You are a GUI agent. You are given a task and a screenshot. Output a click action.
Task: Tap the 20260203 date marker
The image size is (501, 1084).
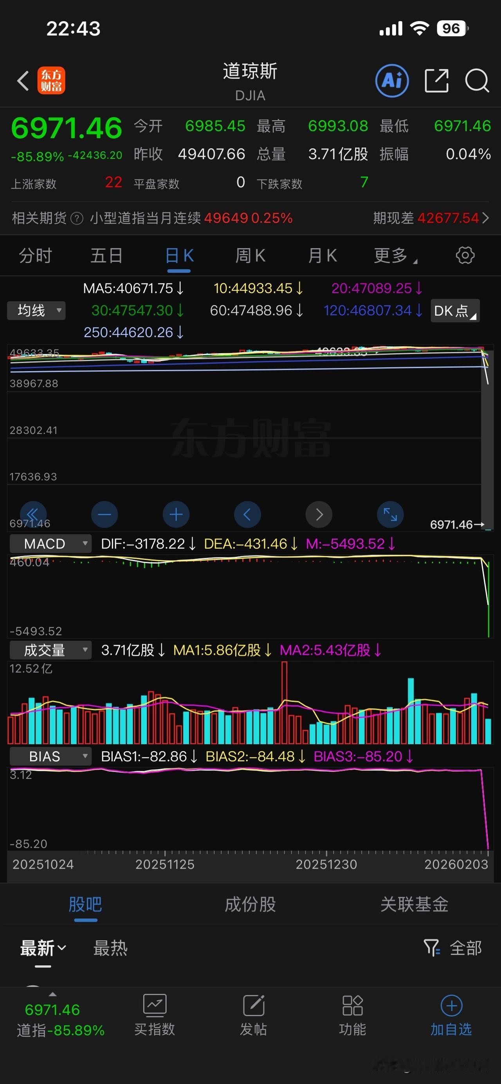pos(456,864)
